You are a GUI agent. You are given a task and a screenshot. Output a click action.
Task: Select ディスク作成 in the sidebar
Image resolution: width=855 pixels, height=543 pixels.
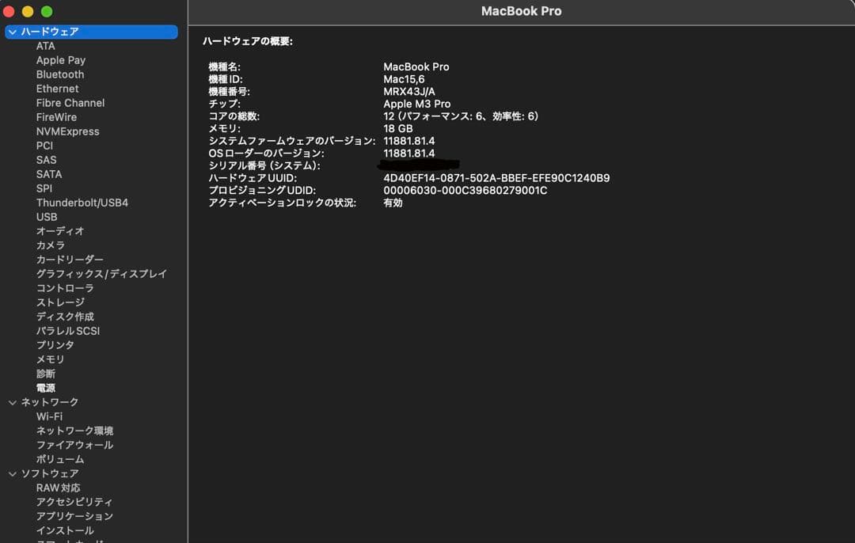65,316
